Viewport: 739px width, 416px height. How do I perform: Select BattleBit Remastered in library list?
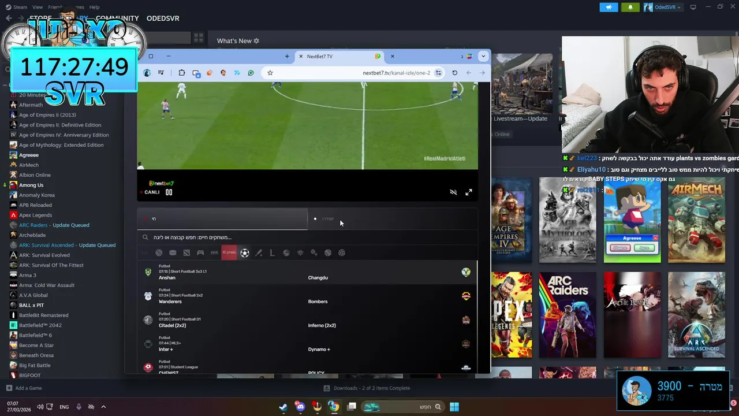pyautogui.click(x=43, y=315)
